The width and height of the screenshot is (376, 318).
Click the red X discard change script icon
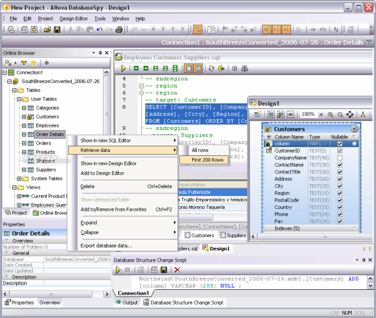177,270
